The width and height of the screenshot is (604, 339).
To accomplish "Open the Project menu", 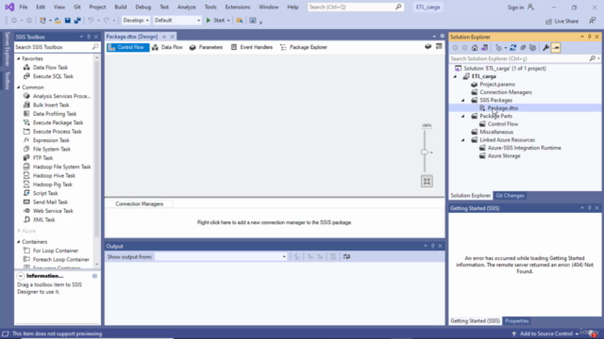I will click(x=97, y=7).
